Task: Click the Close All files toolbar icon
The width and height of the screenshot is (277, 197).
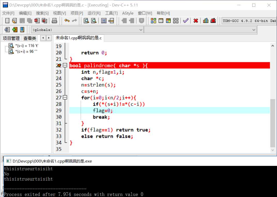Action: coord(44,21)
